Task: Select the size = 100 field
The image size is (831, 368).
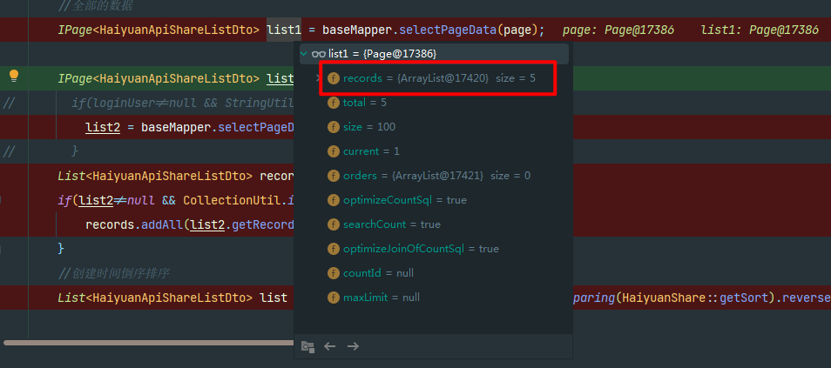Action: (x=369, y=127)
